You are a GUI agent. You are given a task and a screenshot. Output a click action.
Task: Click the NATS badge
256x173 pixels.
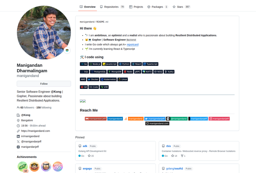click(x=147, y=72)
